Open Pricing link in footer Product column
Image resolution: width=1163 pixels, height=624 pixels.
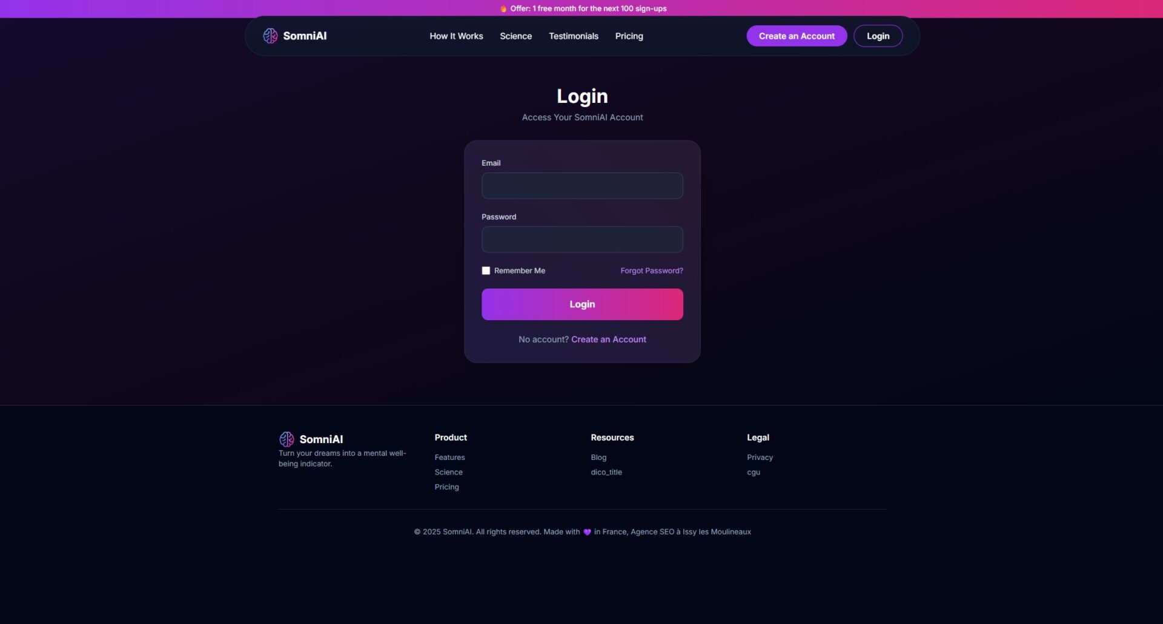[446, 487]
